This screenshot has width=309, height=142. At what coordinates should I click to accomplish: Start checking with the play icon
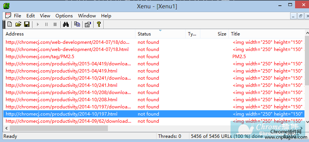[x=38, y=25]
